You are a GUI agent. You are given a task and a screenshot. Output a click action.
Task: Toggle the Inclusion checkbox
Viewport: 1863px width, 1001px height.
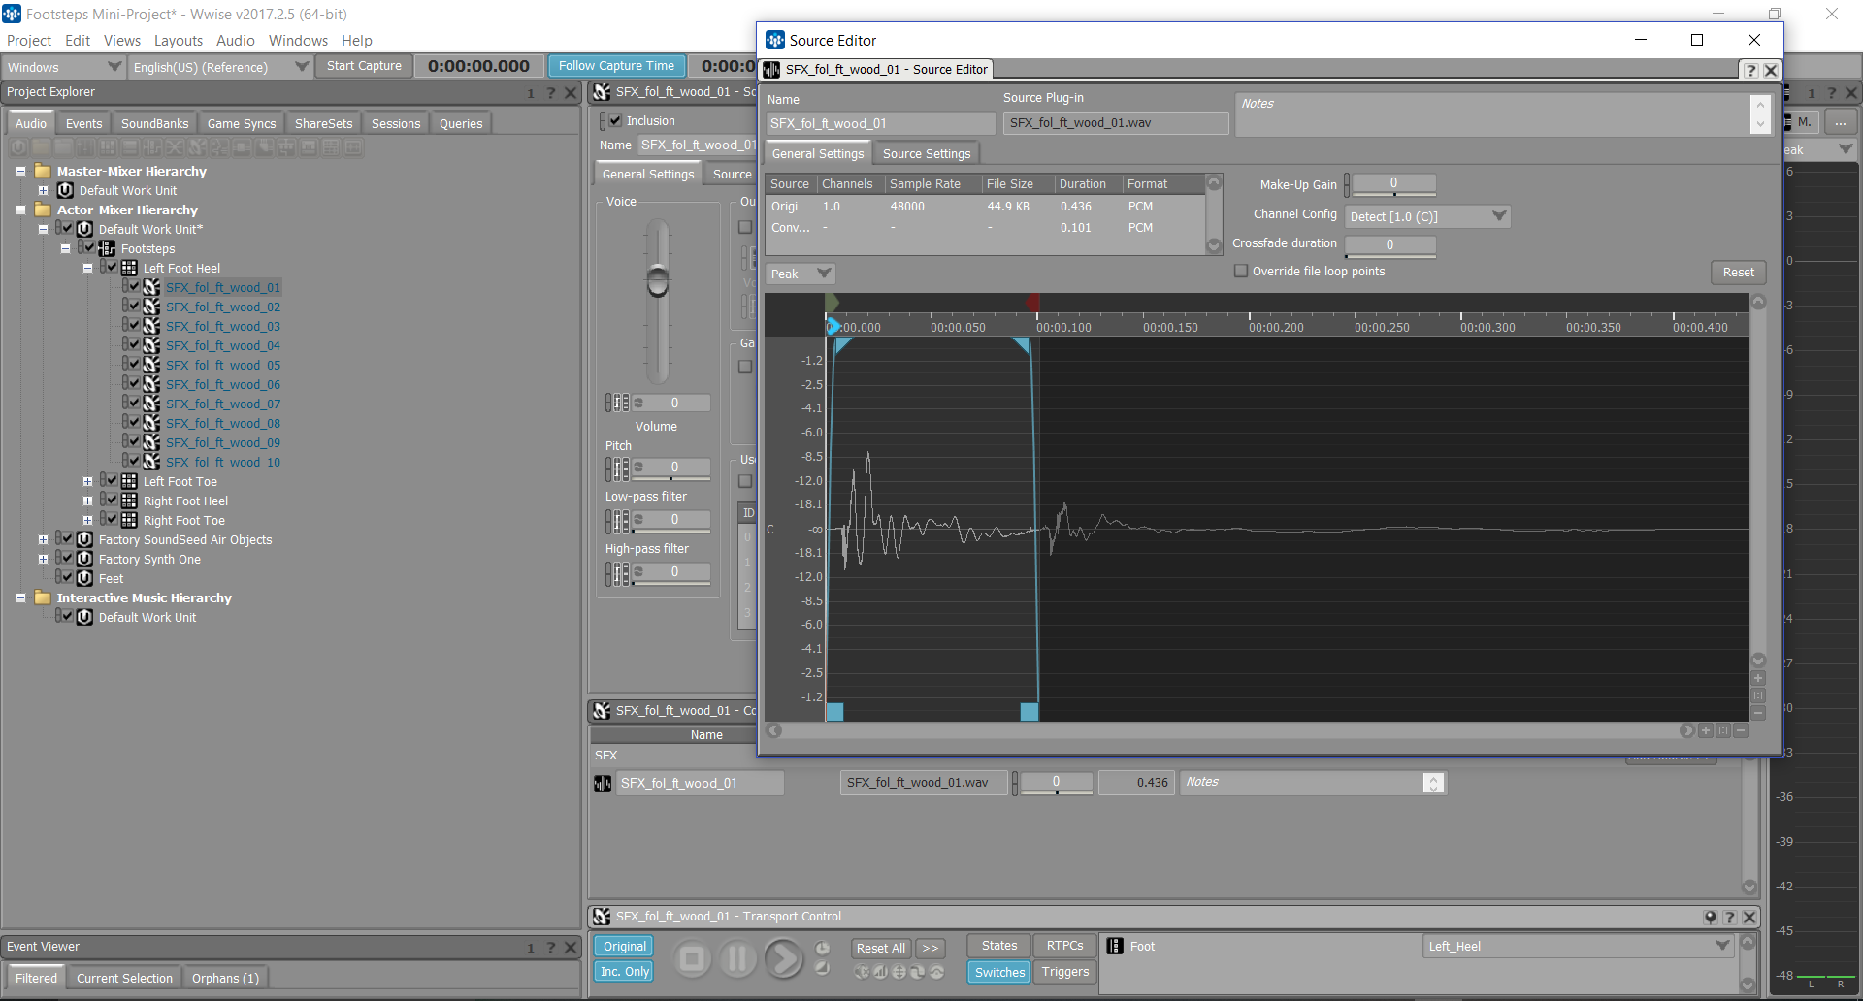pyautogui.click(x=615, y=121)
